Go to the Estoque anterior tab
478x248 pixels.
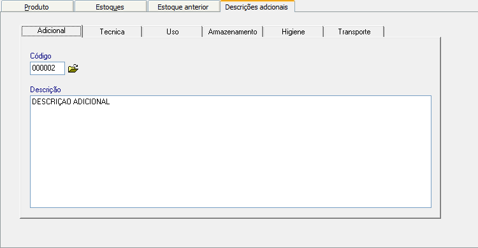tap(183, 7)
